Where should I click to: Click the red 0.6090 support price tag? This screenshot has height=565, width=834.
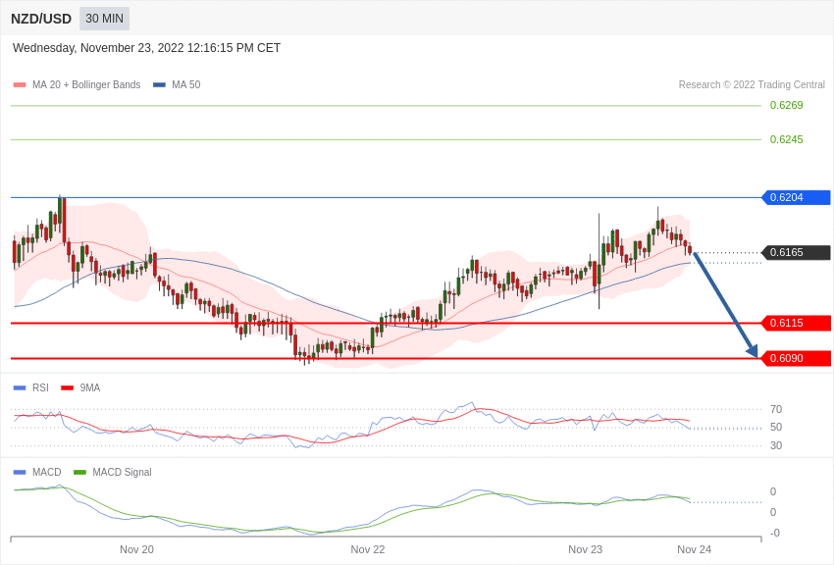coord(797,358)
